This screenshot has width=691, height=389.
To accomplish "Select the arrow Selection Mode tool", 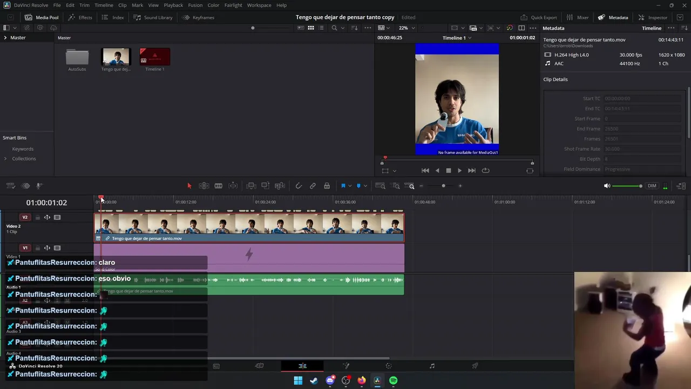I will [x=189, y=186].
